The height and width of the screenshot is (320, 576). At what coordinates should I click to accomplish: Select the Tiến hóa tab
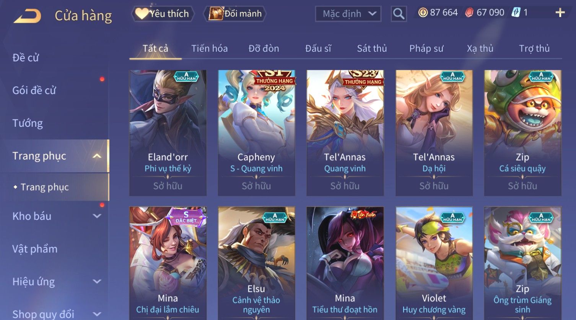209,48
